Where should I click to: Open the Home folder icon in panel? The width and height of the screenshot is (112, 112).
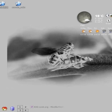click(4, 109)
